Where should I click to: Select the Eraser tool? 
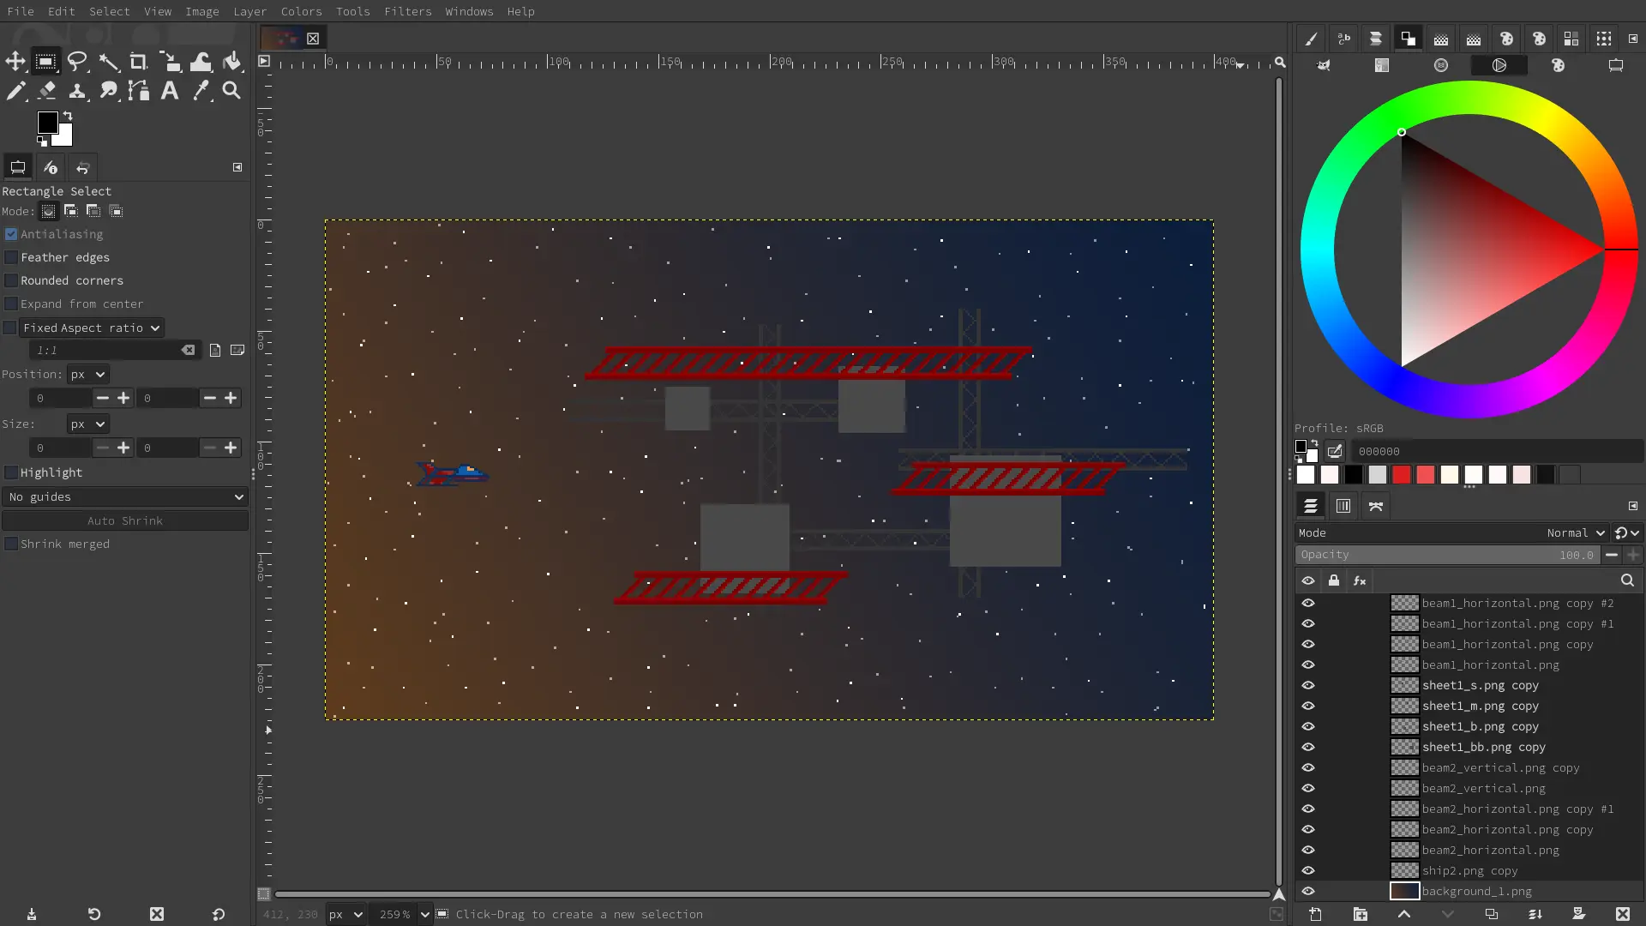click(46, 90)
